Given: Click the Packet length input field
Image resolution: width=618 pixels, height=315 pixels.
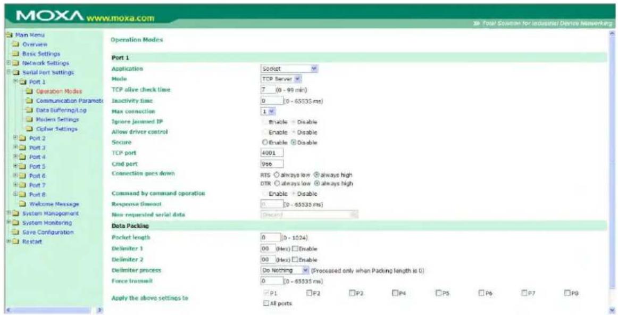Looking at the screenshot, I should coord(270,238).
